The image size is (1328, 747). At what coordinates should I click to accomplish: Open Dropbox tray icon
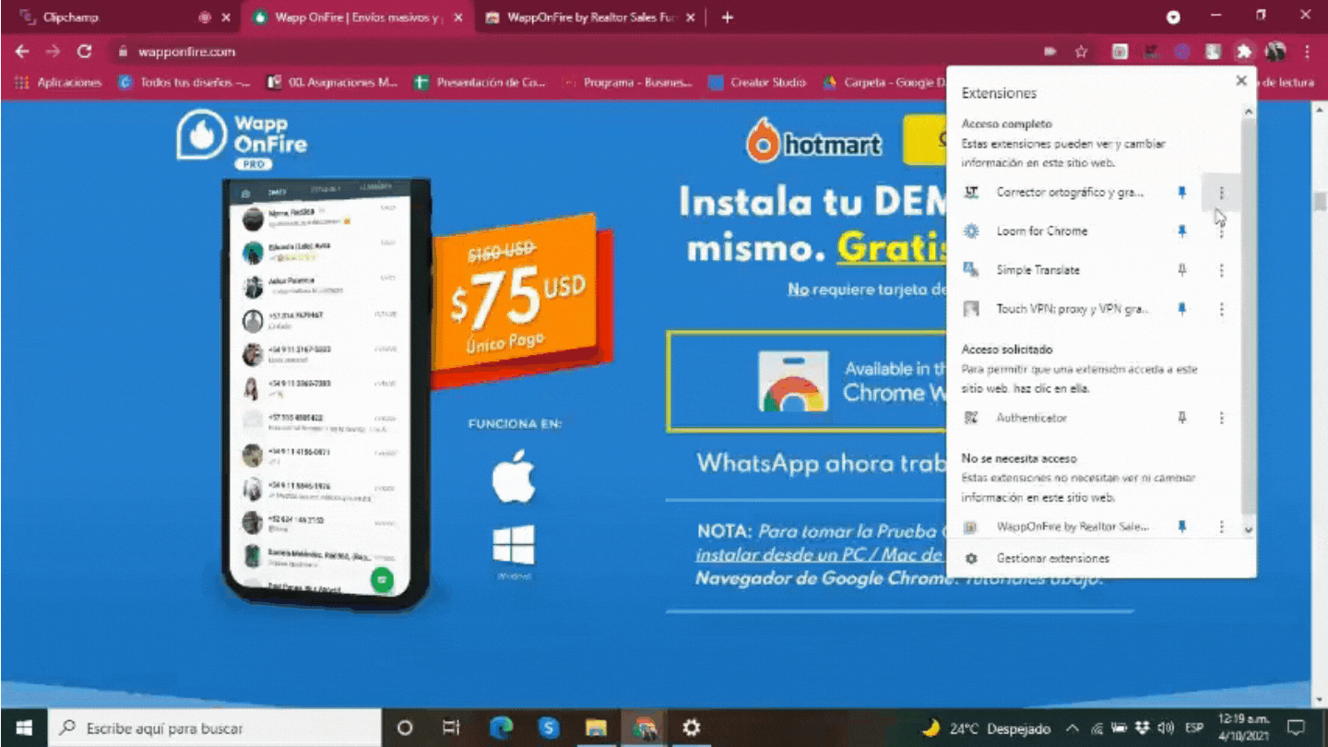click(1143, 729)
